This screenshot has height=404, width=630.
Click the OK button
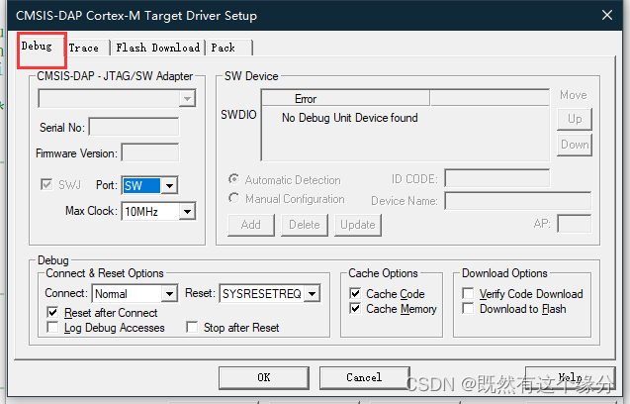[264, 378]
